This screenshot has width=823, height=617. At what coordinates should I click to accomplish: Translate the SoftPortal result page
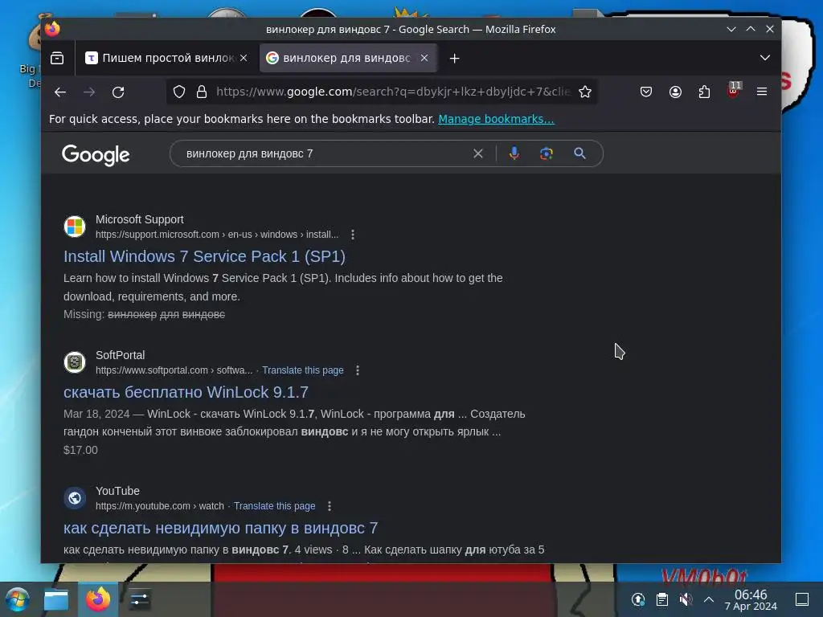(x=303, y=370)
